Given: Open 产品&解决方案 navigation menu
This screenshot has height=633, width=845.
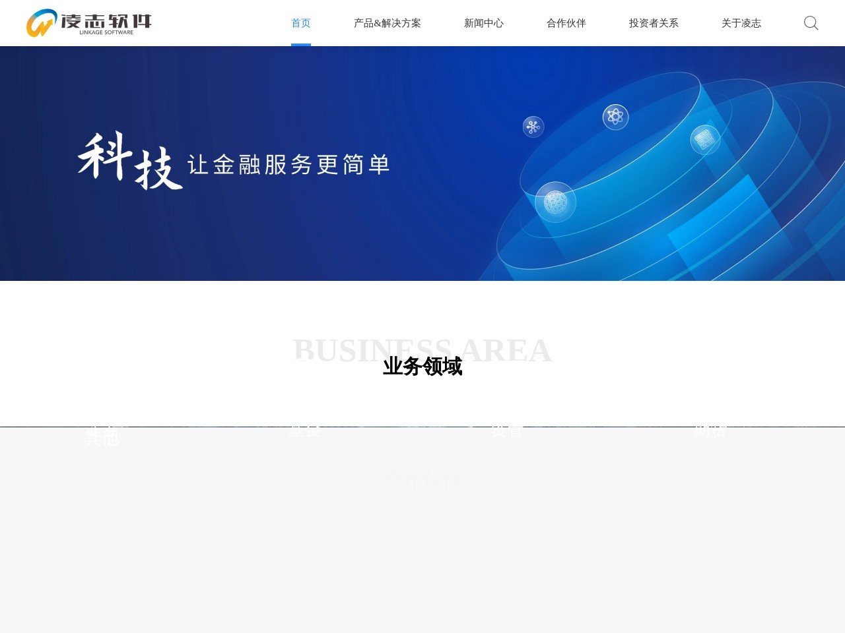Looking at the screenshot, I should coord(387,23).
